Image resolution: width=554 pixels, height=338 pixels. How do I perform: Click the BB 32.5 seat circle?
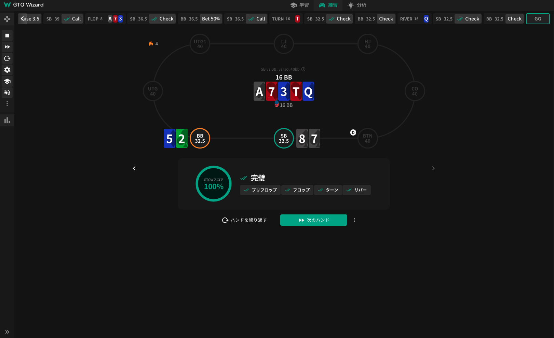pyautogui.click(x=200, y=138)
